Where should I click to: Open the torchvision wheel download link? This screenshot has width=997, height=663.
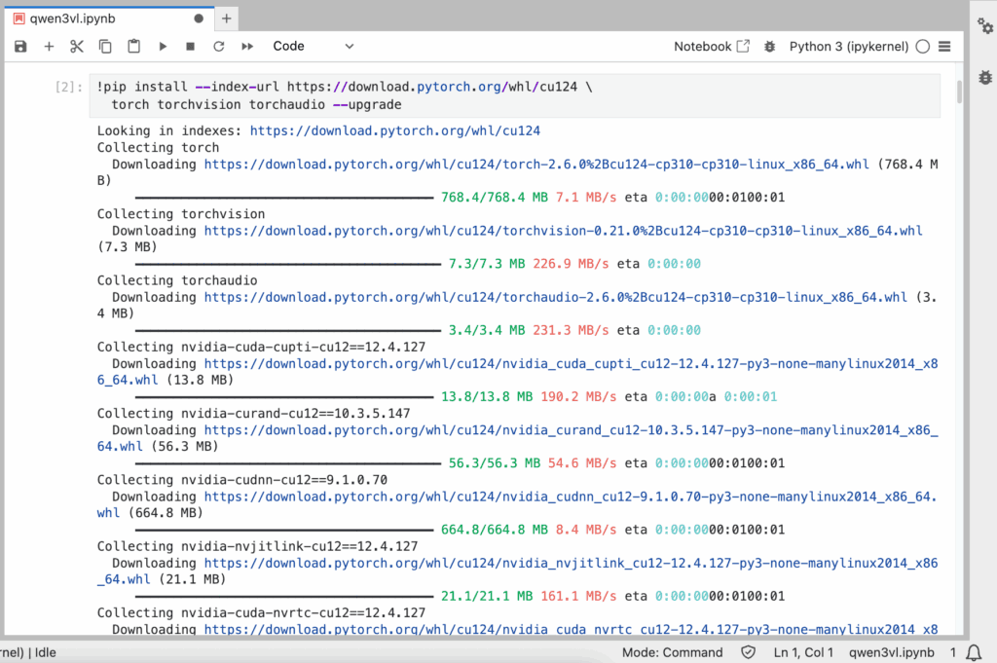(563, 231)
